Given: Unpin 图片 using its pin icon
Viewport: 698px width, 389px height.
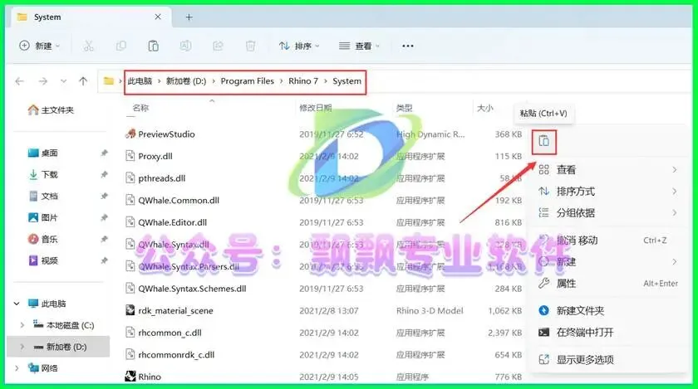Looking at the screenshot, I should (104, 217).
